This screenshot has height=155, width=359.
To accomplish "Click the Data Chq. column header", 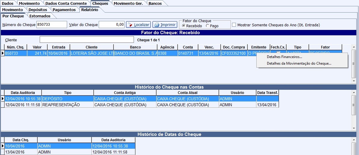I will point(21,140).
